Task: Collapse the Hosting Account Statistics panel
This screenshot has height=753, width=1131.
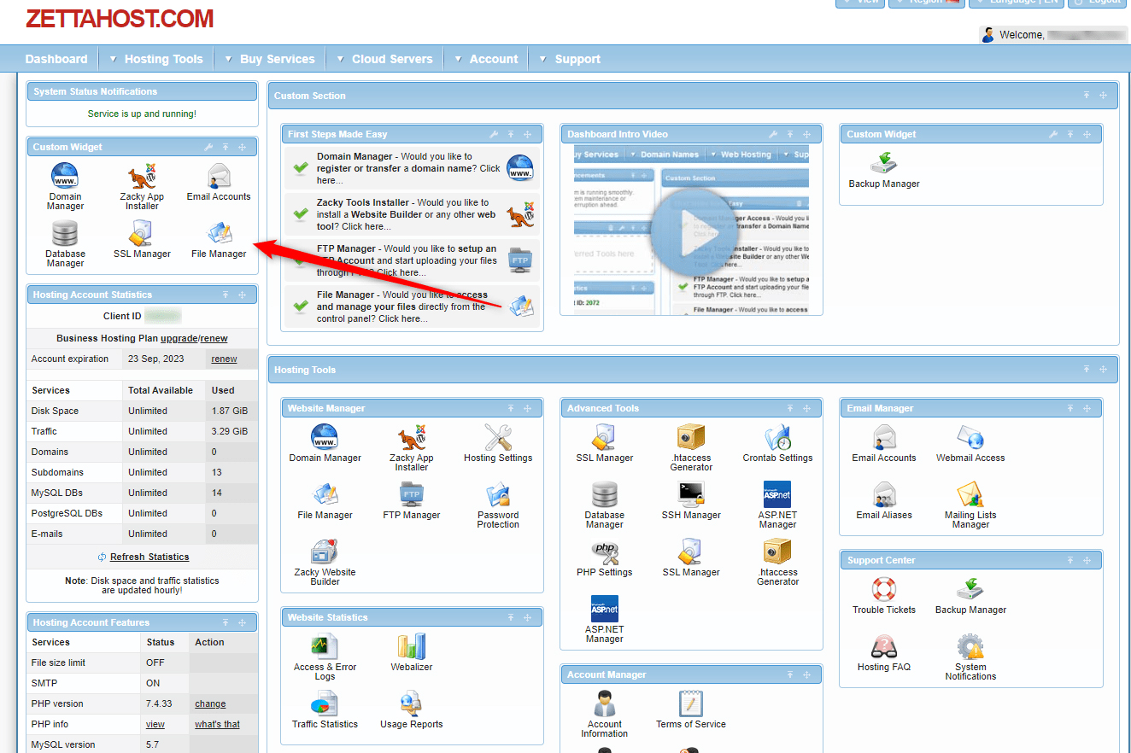Action: [x=226, y=295]
